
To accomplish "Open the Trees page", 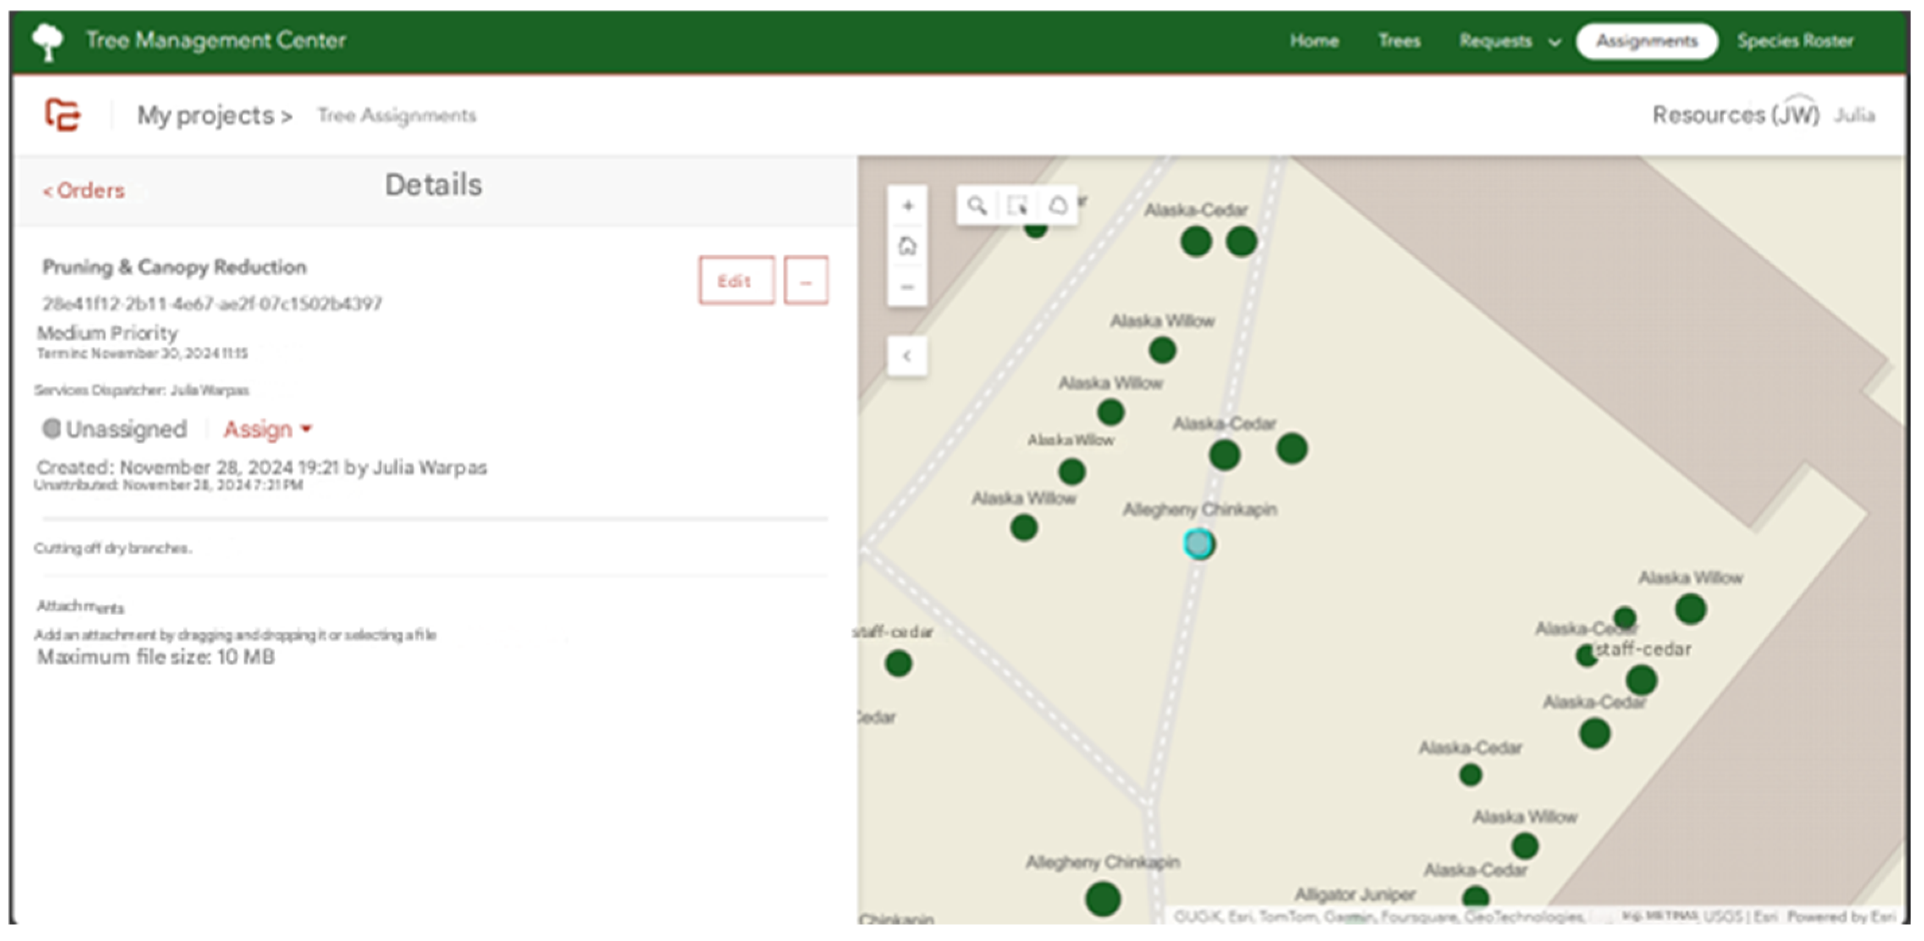I will coord(1399,41).
